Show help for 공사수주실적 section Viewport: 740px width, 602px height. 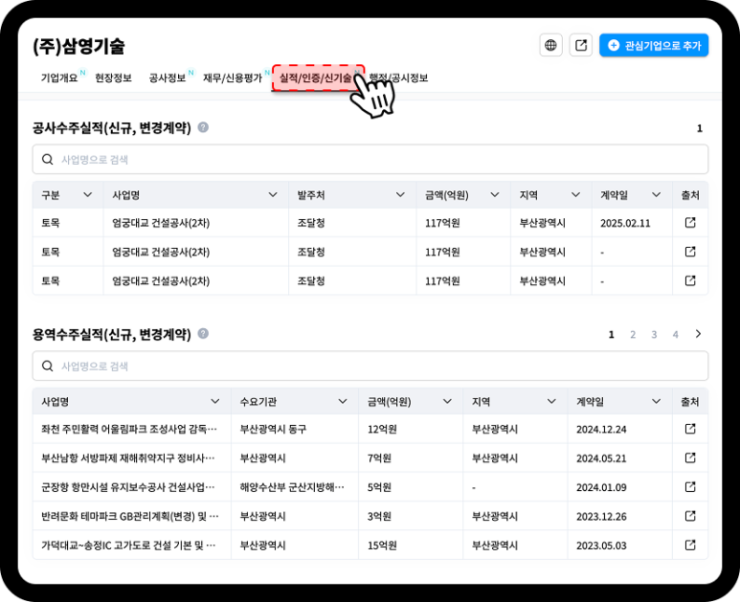coord(203,127)
